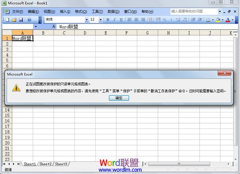Align text left
Image resolution: width=240 pixels, height=174 pixels.
[130, 20]
